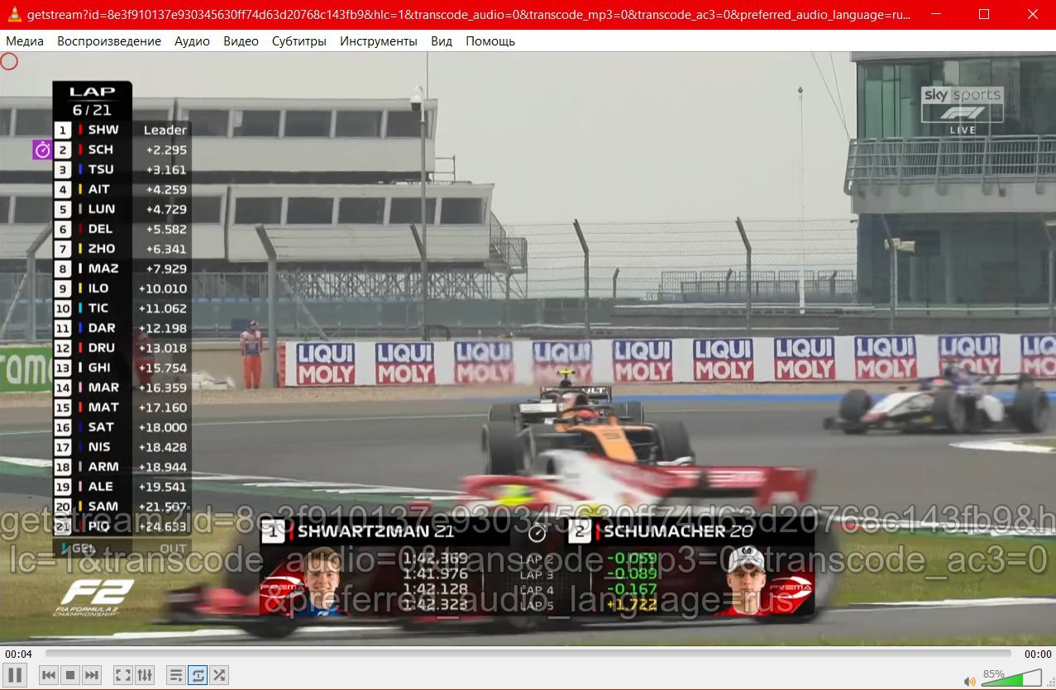The height and width of the screenshot is (690, 1056).
Task: Open the Субтитры menu
Action: tap(299, 40)
